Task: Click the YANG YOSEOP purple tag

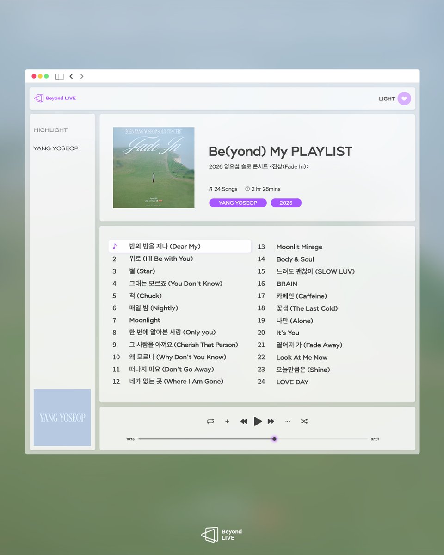Action: coord(238,203)
